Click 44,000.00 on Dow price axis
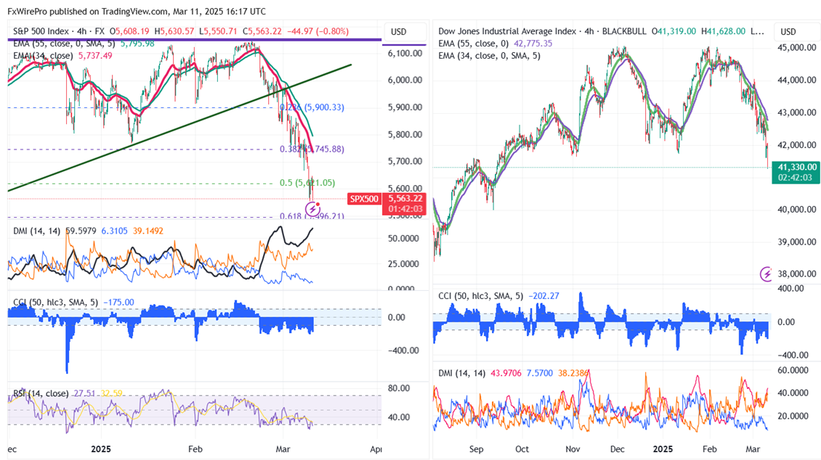This screenshot has width=821, height=460. click(796, 80)
